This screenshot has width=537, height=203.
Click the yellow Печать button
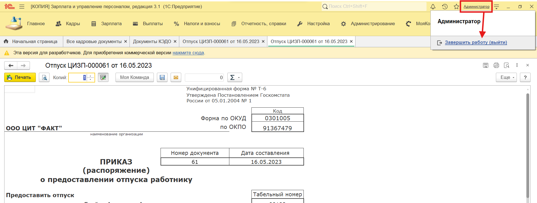coord(20,77)
